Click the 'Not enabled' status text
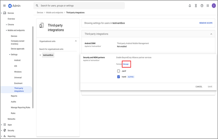The width and height of the screenshot is (218, 139). (122, 47)
